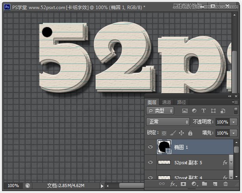The width and height of the screenshot is (242, 193).
Task: Click the pixel layer filter icon
Action: coord(184,111)
